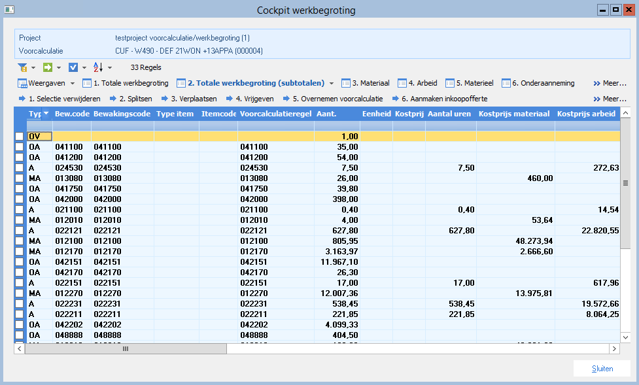This screenshot has height=385, width=639.
Task: Click the blue checkmark select icon
Action: pos(73,67)
